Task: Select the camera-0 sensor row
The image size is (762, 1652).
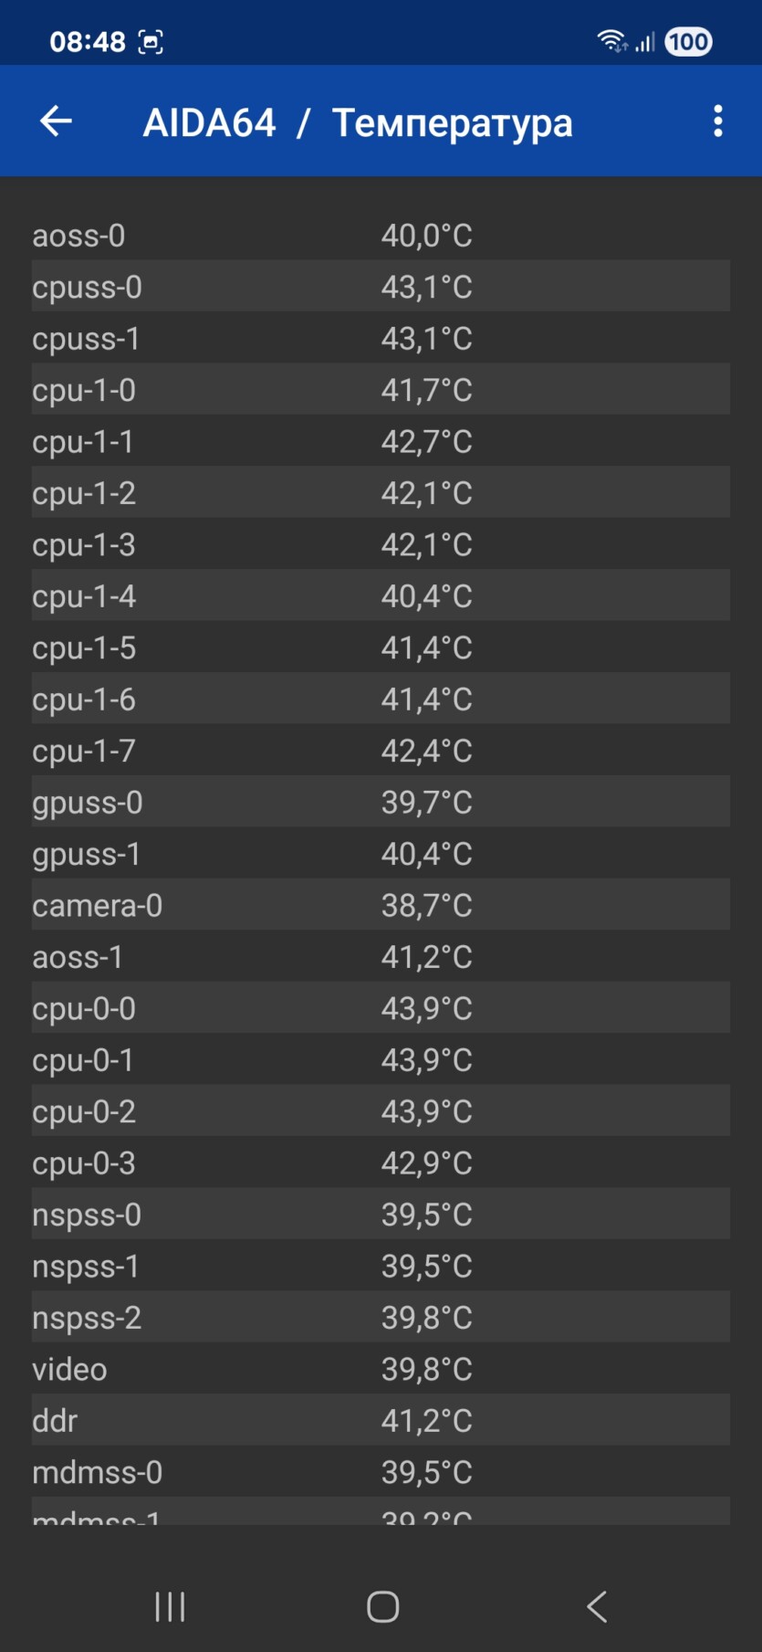Action: click(x=381, y=905)
